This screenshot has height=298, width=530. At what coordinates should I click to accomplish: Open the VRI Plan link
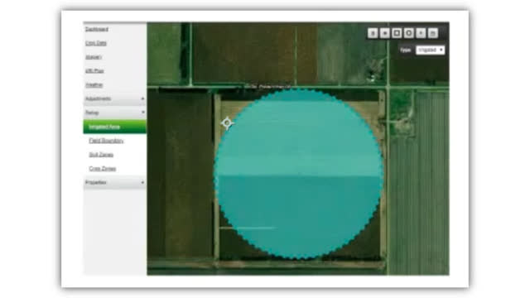point(94,70)
